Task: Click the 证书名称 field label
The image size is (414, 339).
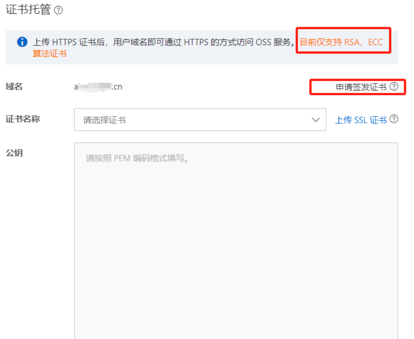Action: pyautogui.click(x=23, y=119)
